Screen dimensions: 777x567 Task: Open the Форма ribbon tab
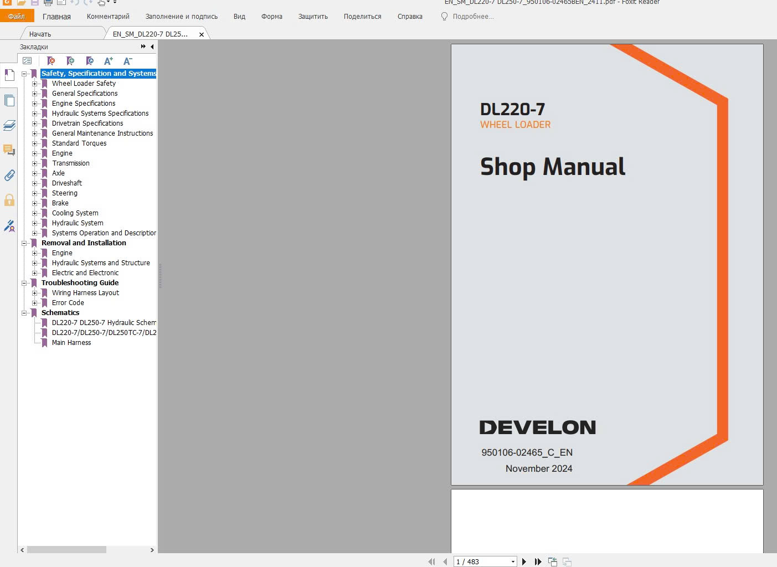pyautogui.click(x=272, y=17)
